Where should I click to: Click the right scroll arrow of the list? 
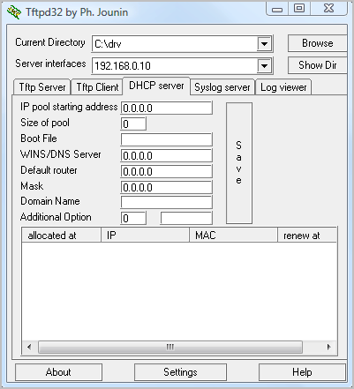[328, 347]
